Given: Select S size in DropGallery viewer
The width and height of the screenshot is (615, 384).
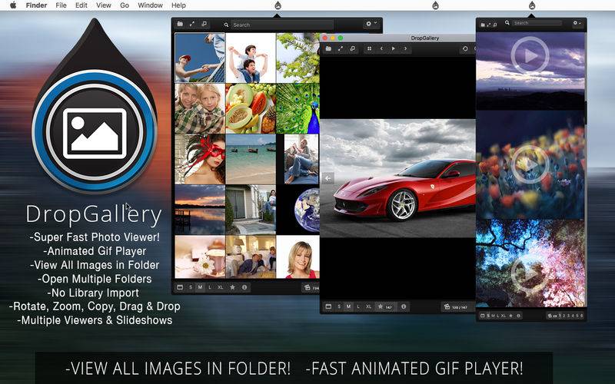Looking at the screenshot, I should 339,306.
